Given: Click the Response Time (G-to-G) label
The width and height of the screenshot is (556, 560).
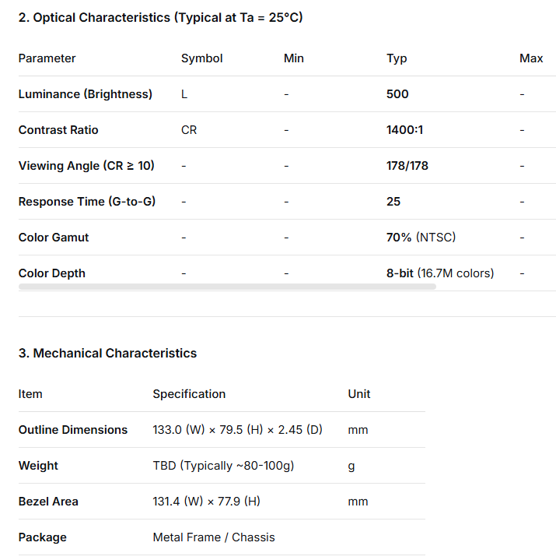Looking at the screenshot, I should pyautogui.click(x=87, y=202).
